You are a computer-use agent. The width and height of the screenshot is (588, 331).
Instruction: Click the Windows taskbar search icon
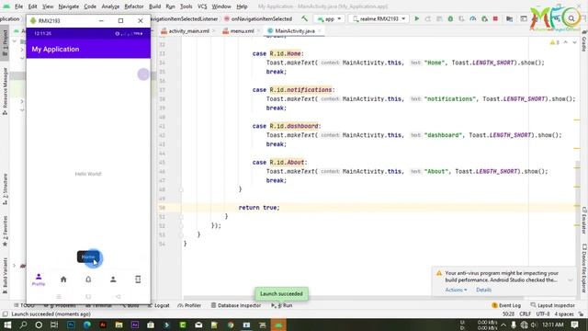point(23,325)
